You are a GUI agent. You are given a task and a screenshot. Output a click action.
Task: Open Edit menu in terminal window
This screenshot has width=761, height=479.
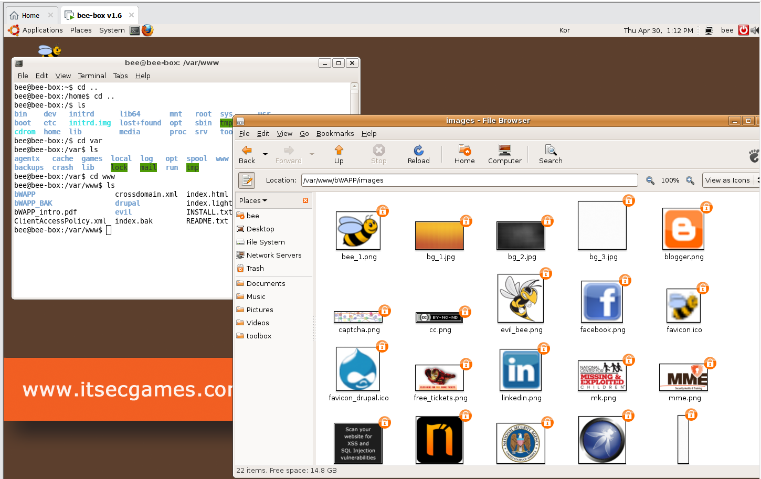pos(41,76)
